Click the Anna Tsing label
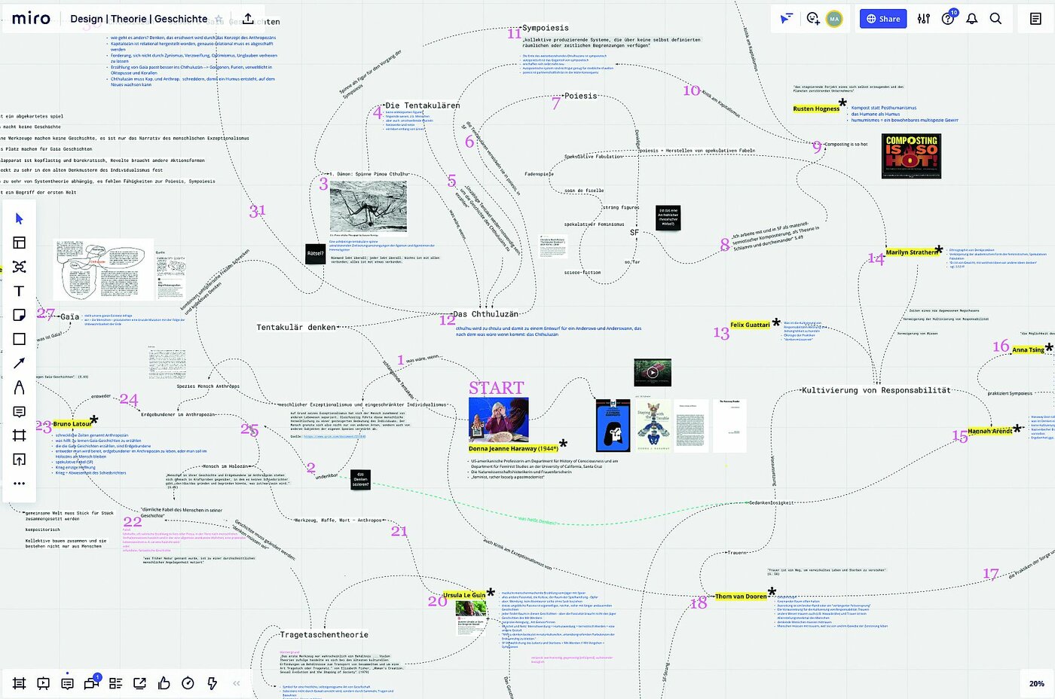Screen dimensions: 1055x699 (x=1028, y=350)
